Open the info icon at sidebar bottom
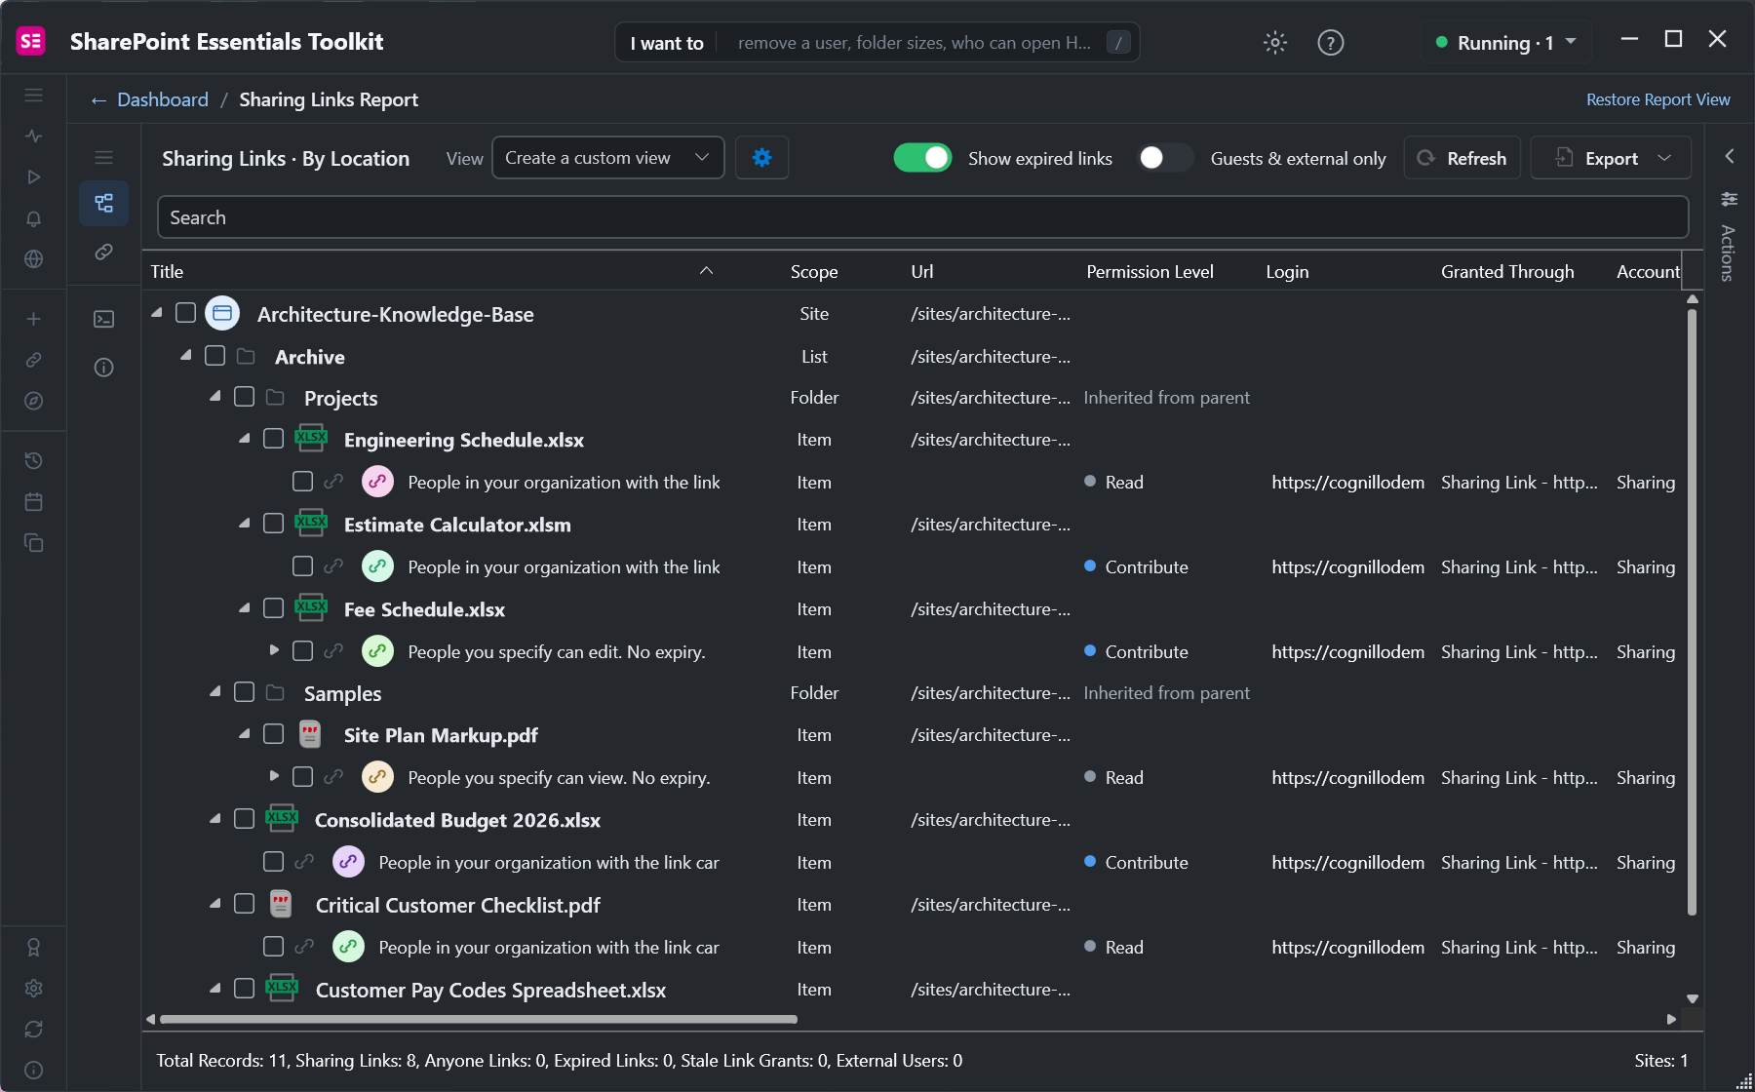 [33, 1070]
